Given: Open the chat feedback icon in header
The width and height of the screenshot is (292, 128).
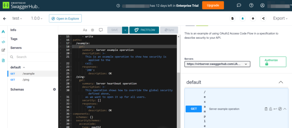Looking at the screenshot, I should (x=239, y=5).
